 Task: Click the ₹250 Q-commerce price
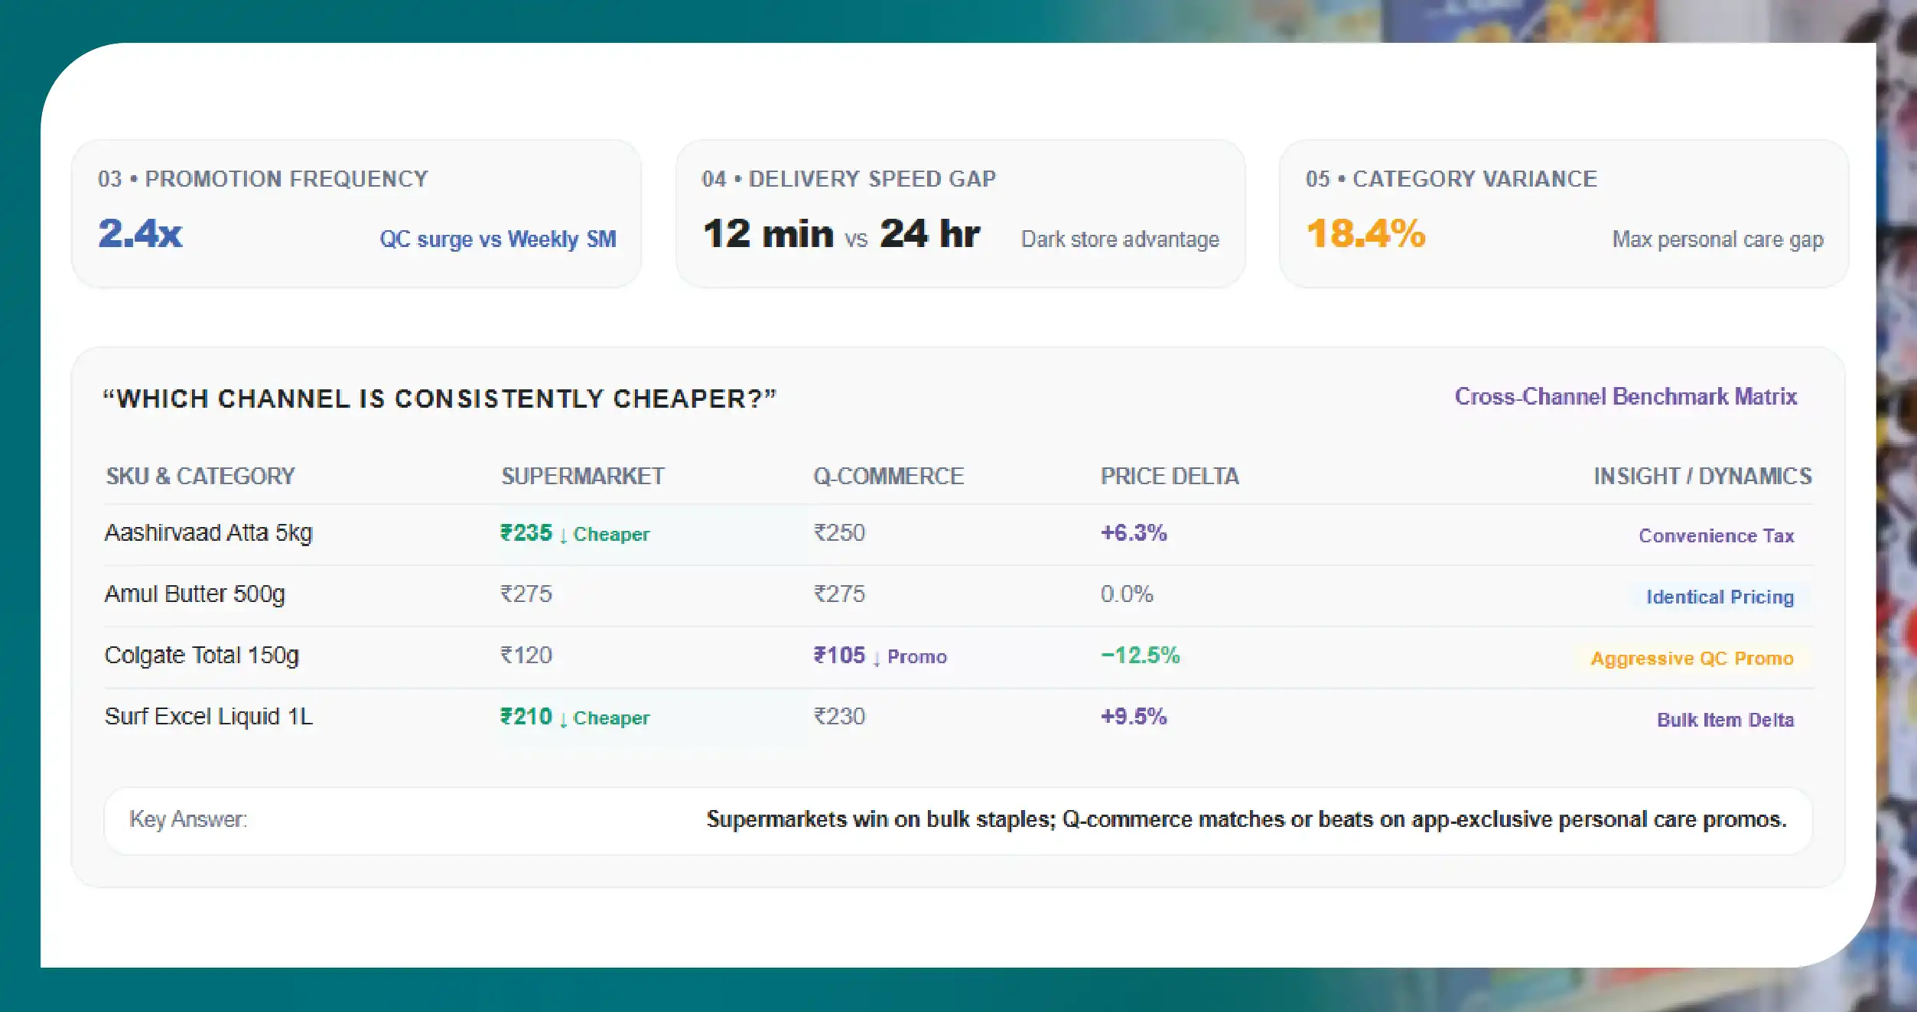(839, 532)
